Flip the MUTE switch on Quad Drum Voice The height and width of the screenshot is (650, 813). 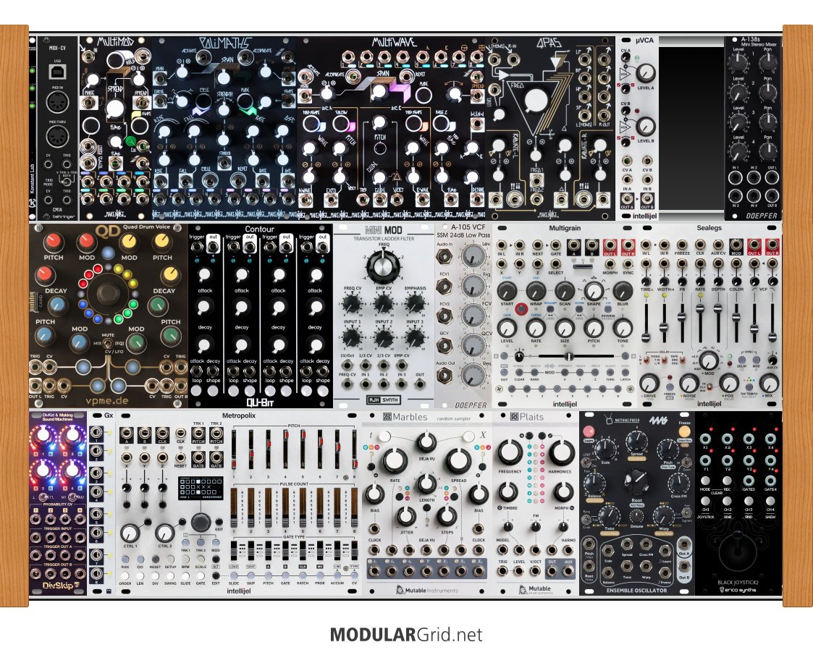pos(108,342)
